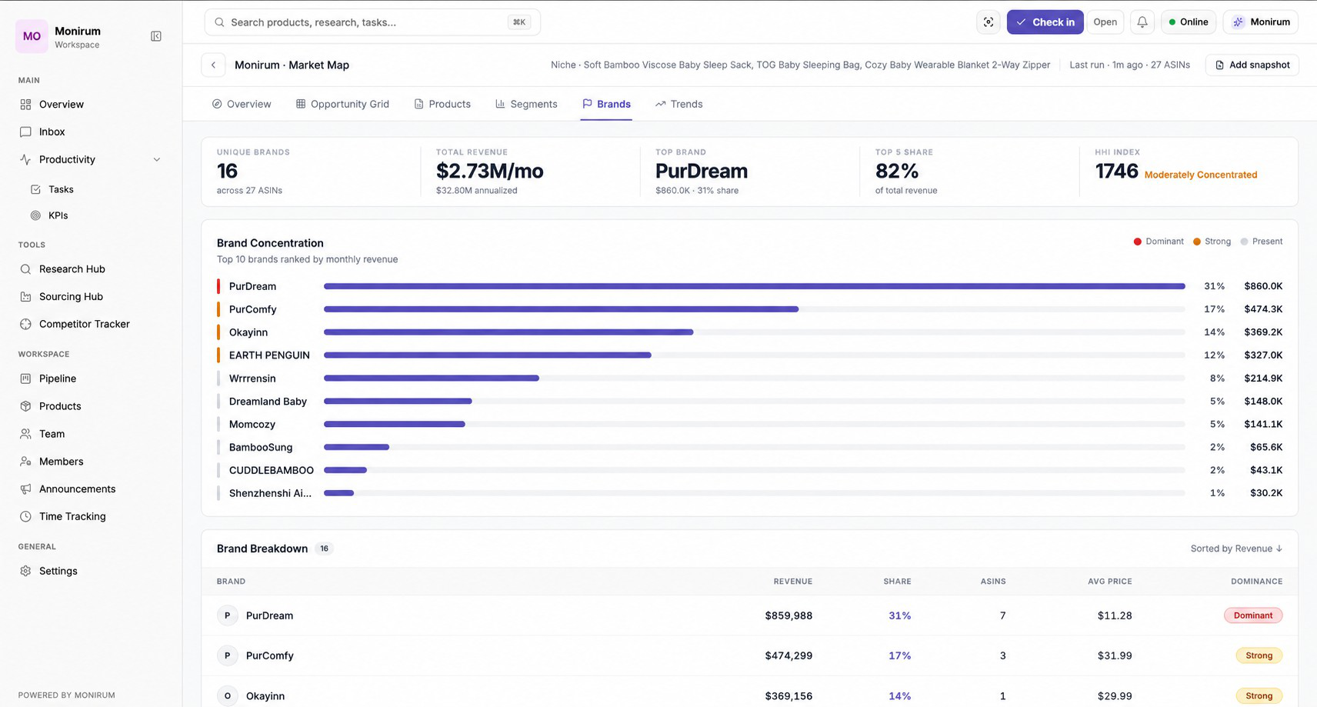This screenshot has width=1317, height=707.
Task: Click the Check in button
Action: tap(1045, 22)
